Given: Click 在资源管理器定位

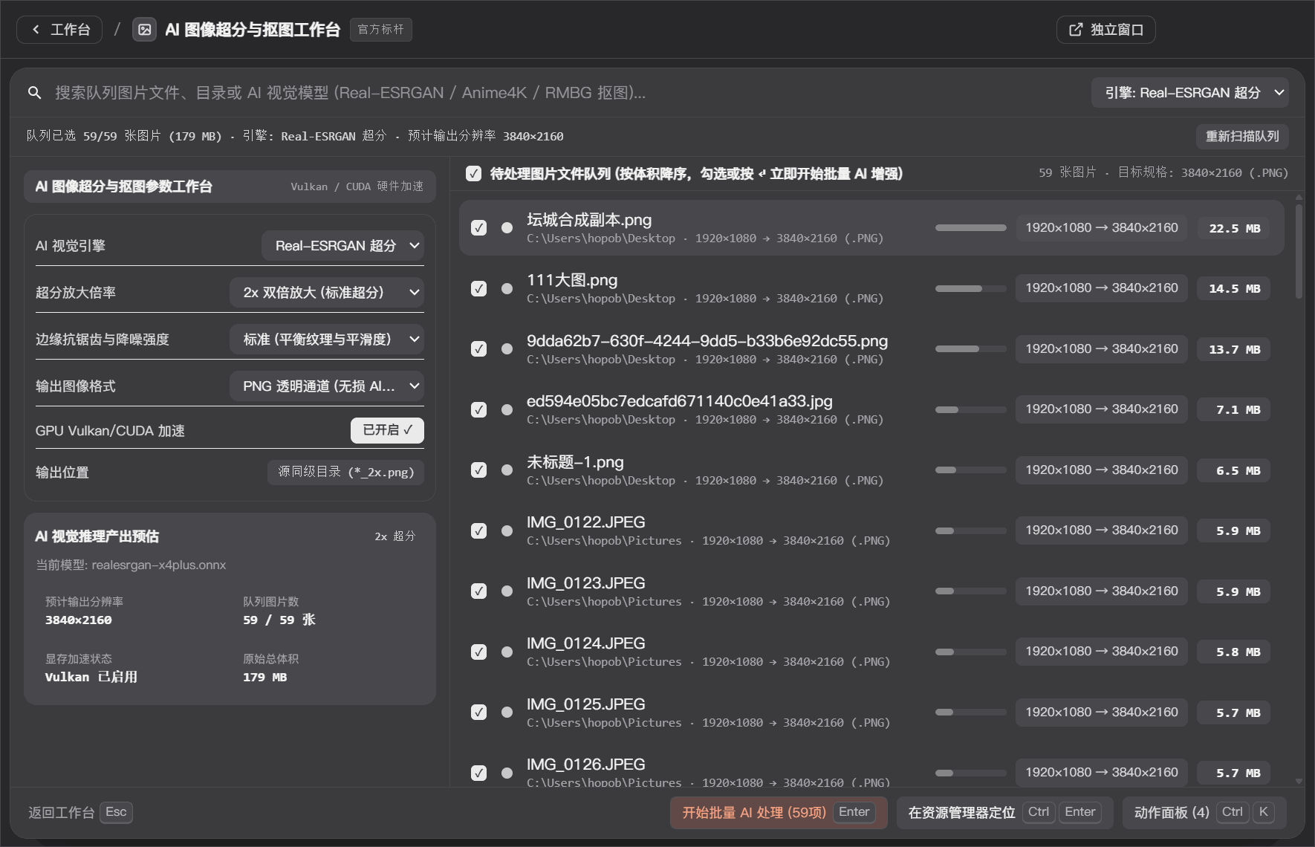Looking at the screenshot, I should tap(1004, 813).
